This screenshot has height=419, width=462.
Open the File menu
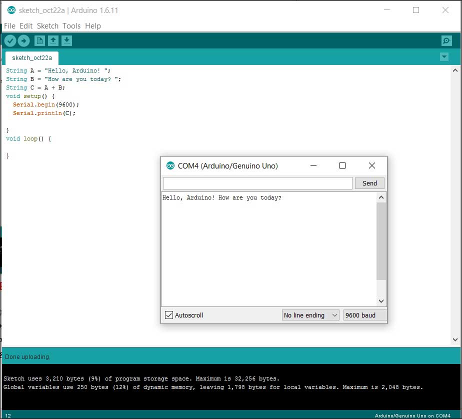[9, 26]
